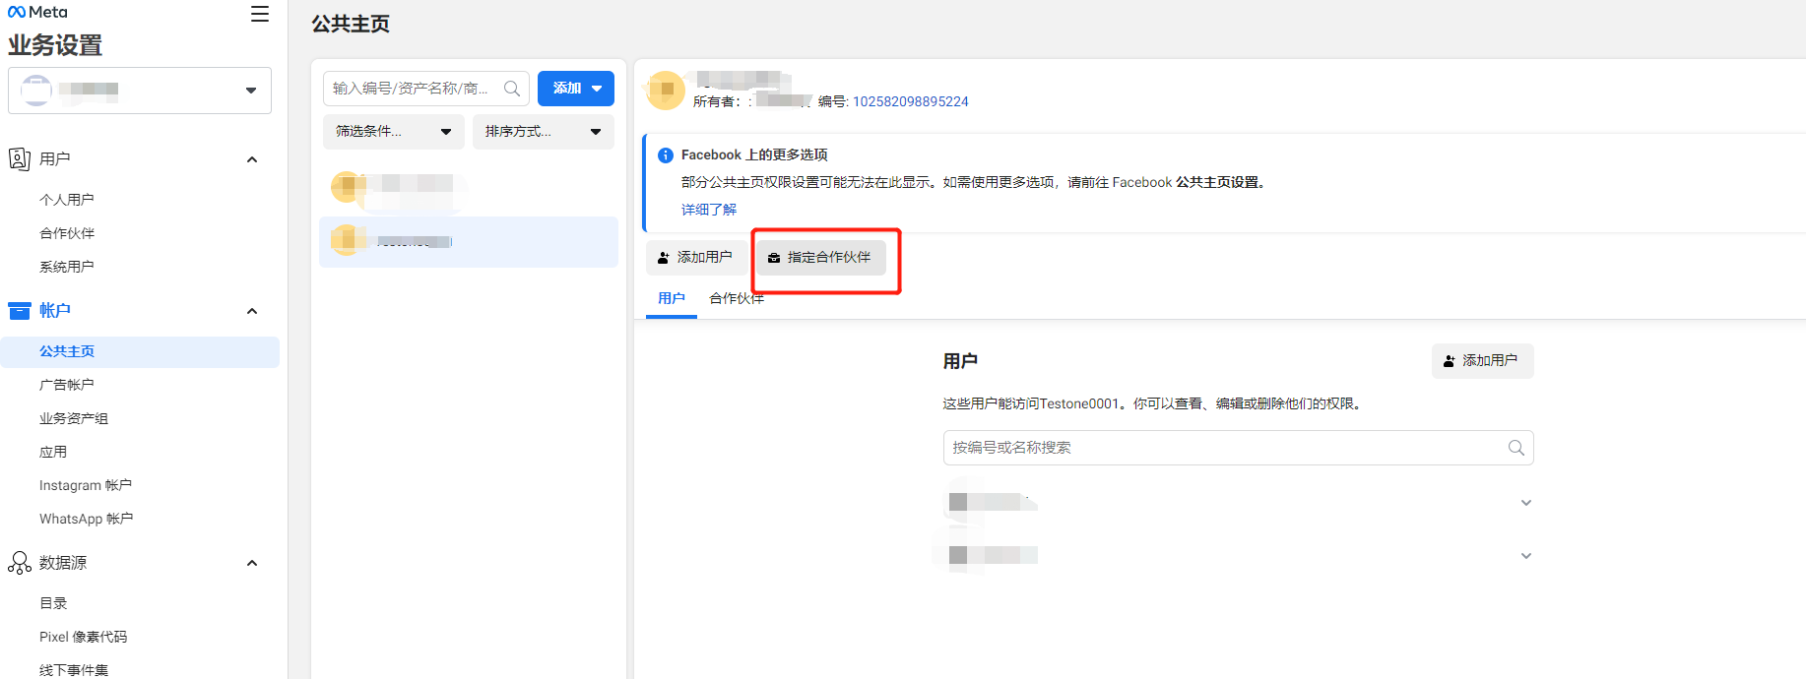The height and width of the screenshot is (679, 1806).
Task: Open the 详细了解 link
Action: pyautogui.click(x=709, y=210)
